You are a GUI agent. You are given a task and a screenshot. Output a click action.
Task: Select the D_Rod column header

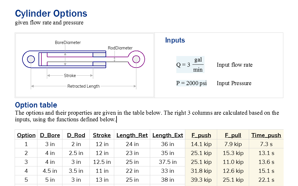tap(76, 135)
